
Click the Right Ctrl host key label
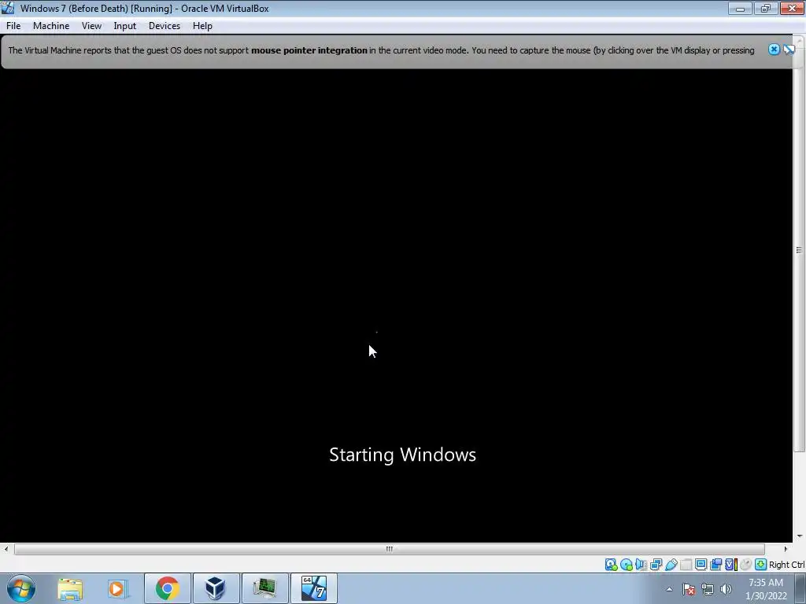[x=786, y=565]
